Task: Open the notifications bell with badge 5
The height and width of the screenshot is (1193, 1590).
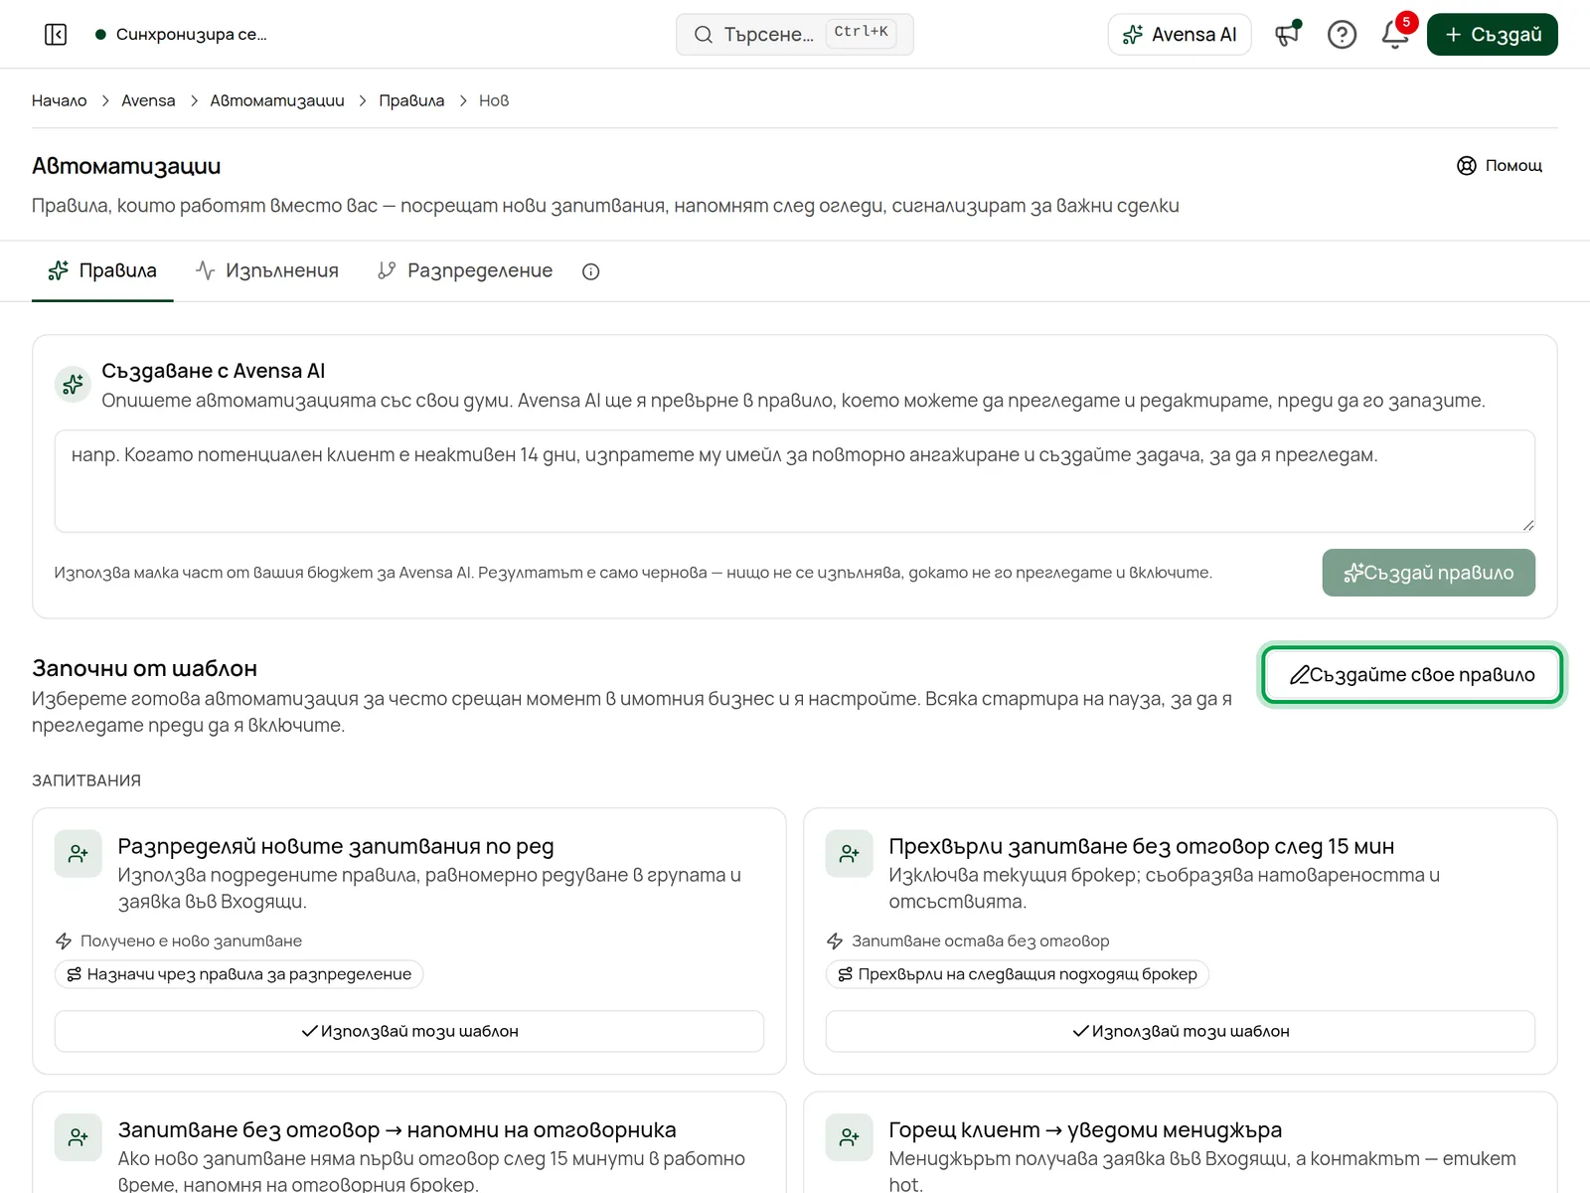Action: click(x=1395, y=35)
